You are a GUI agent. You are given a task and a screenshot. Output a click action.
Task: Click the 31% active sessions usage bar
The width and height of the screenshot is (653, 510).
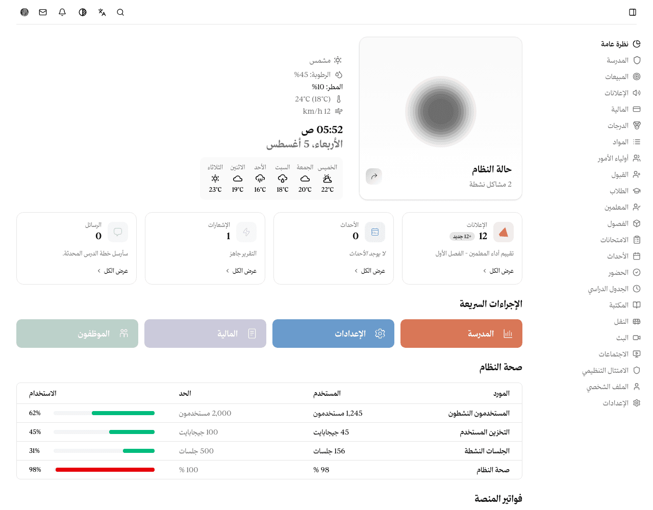(104, 451)
